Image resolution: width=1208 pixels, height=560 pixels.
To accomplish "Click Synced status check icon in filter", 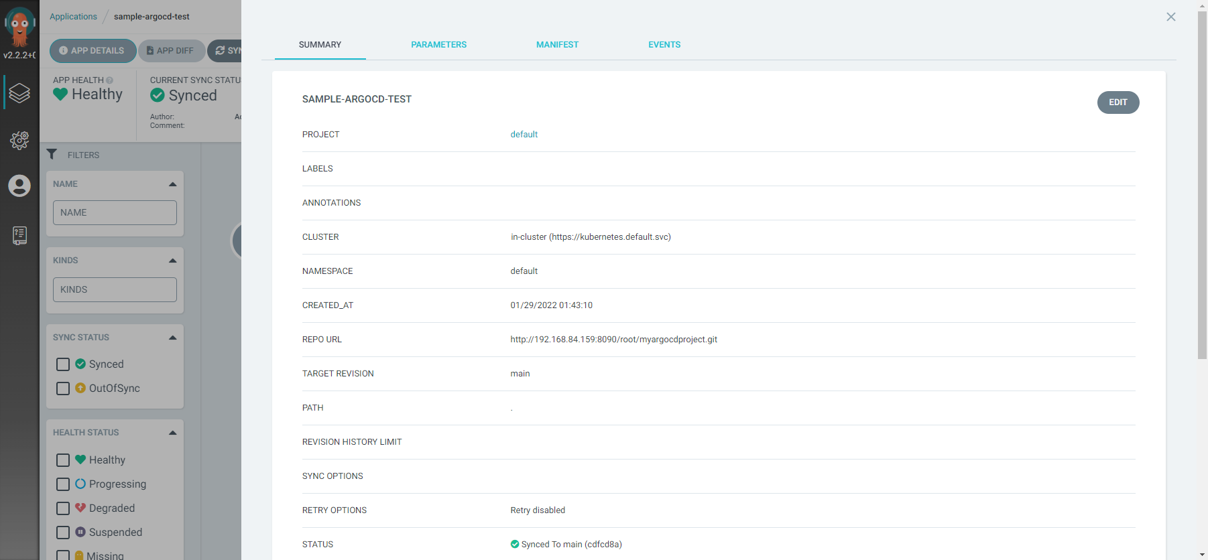I will click(80, 364).
